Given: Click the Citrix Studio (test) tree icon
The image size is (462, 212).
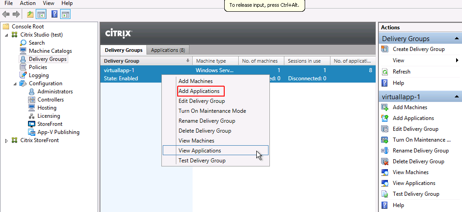Looking at the screenshot, I should [14, 35].
